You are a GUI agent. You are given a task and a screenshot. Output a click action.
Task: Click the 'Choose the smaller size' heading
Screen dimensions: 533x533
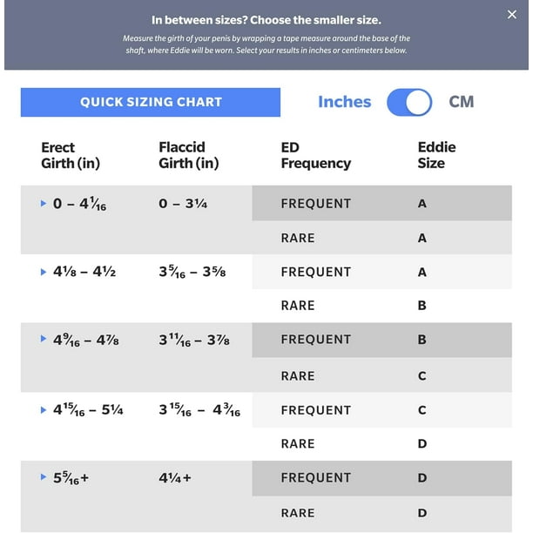pyautogui.click(x=266, y=20)
